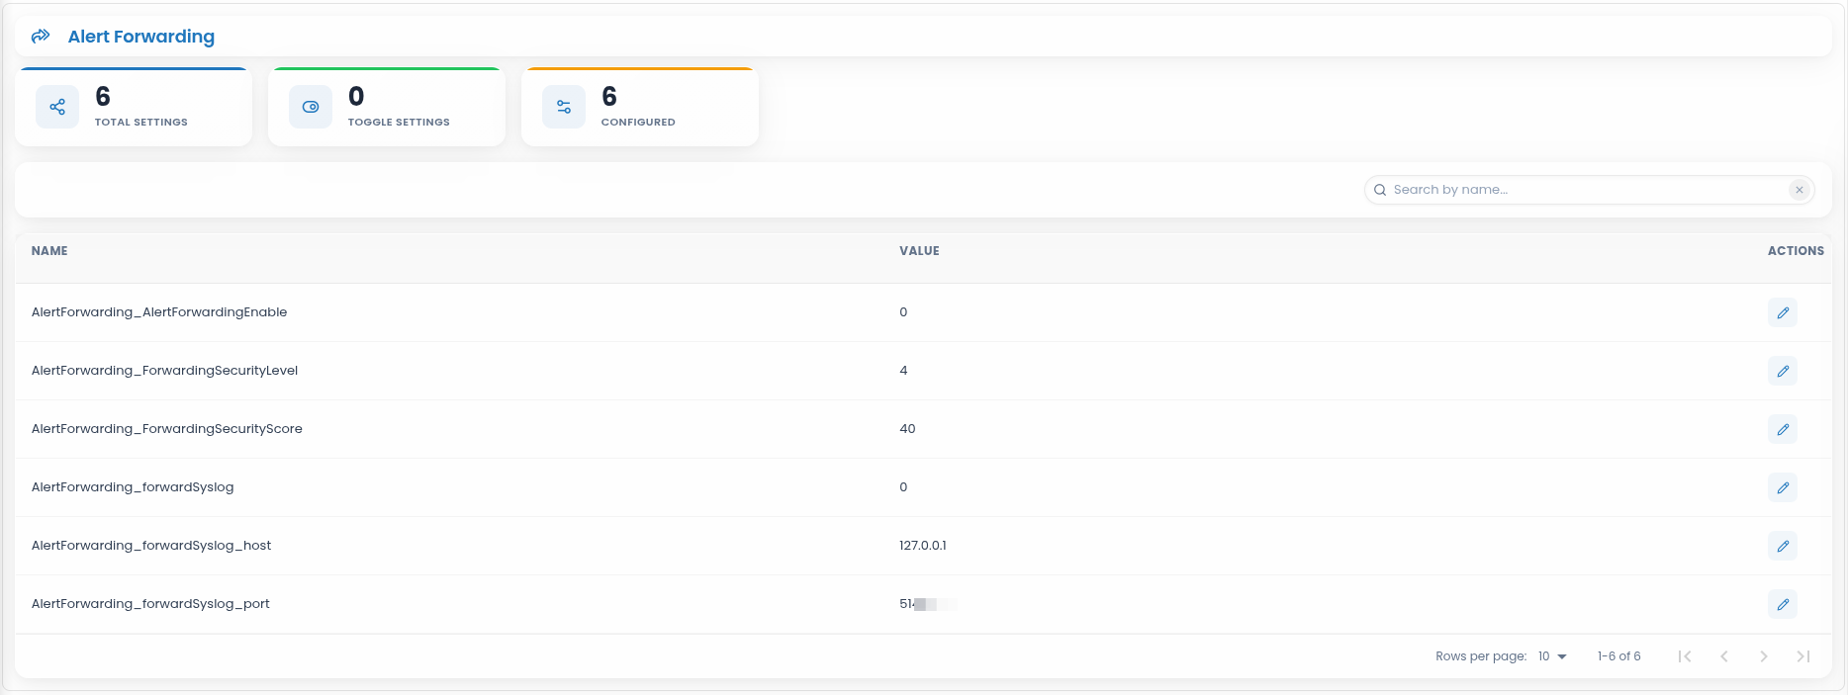Viewport: 1848px width, 695px height.
Task: Click the AlertForwardingEnable value 0
Action: pyautogui.click(x=903, y=312)
